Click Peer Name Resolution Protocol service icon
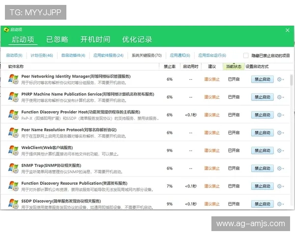The width and height of the screenshot is (295, 236). [x=13, y=132]
